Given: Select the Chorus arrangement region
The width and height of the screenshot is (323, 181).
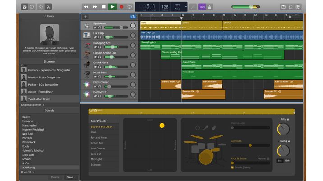Looking at the screenshot, I should pyautogui.click(x=263, y=25).
